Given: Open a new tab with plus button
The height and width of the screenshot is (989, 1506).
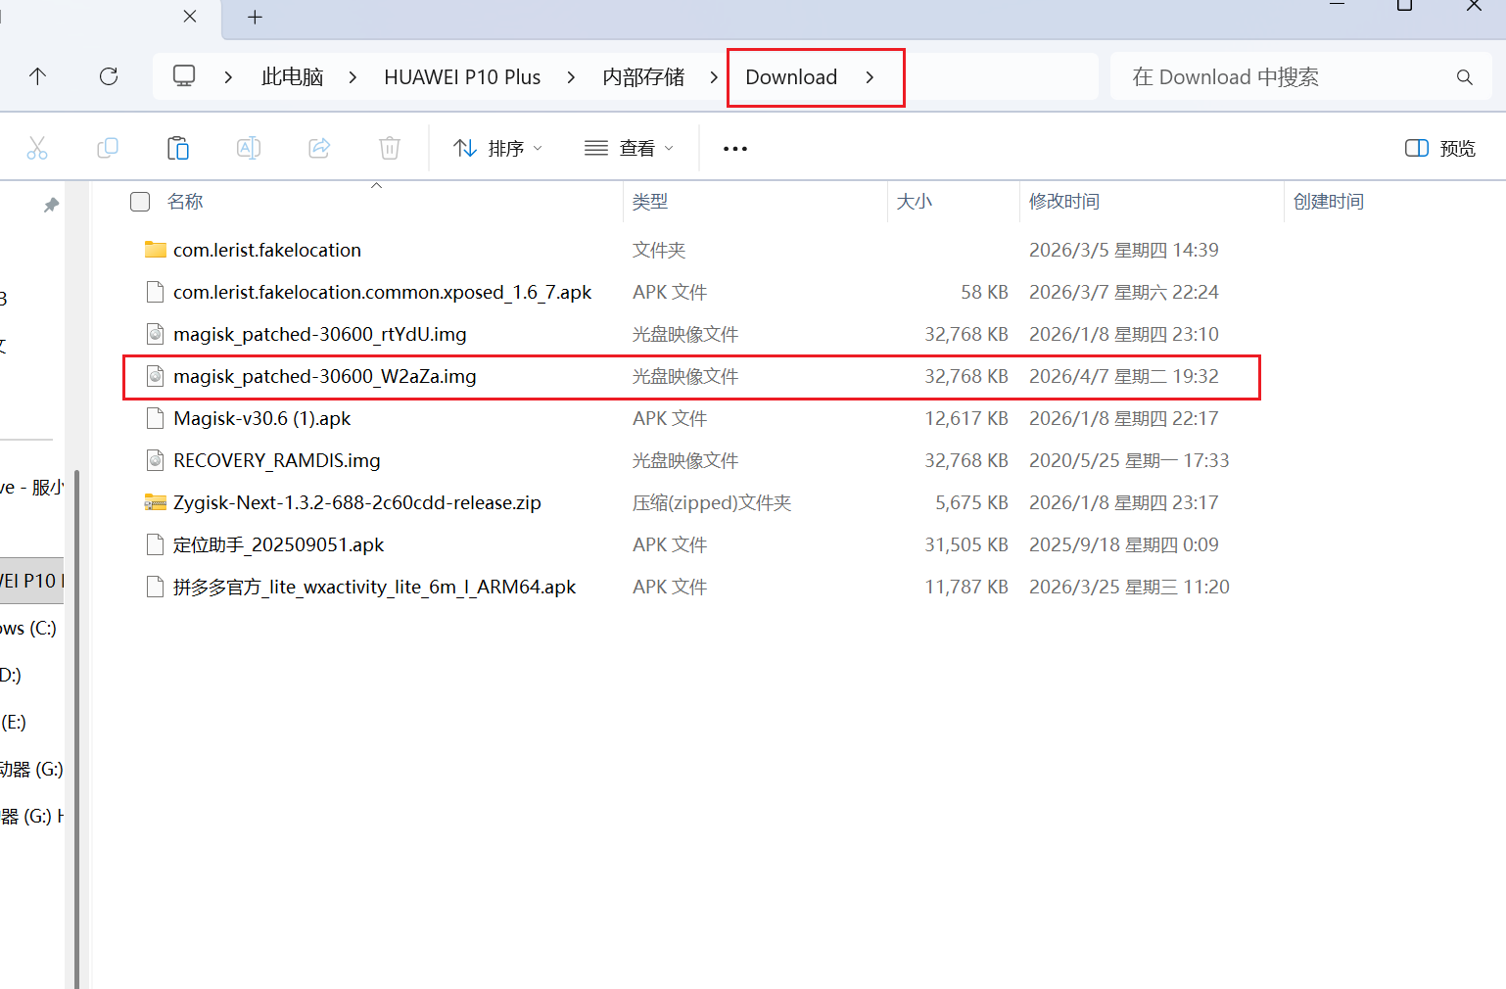Looking at the screenshot, I should click(256, 18).
